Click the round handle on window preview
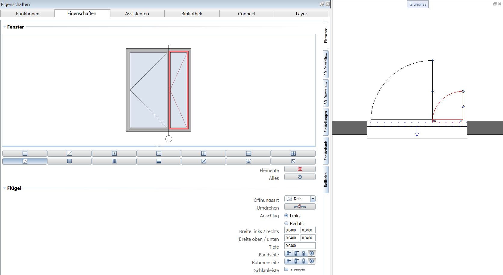 pos(169,139)
